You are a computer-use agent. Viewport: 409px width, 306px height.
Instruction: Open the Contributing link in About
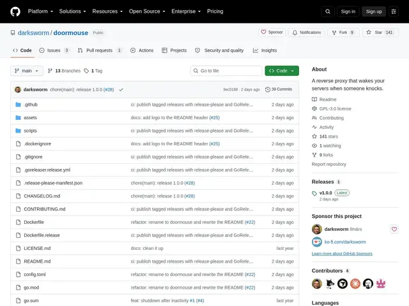point(331,118)
